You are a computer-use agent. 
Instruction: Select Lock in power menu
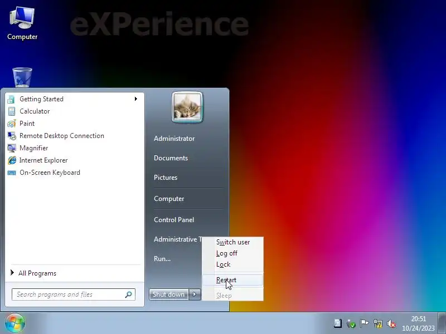(x=232, y=264)
